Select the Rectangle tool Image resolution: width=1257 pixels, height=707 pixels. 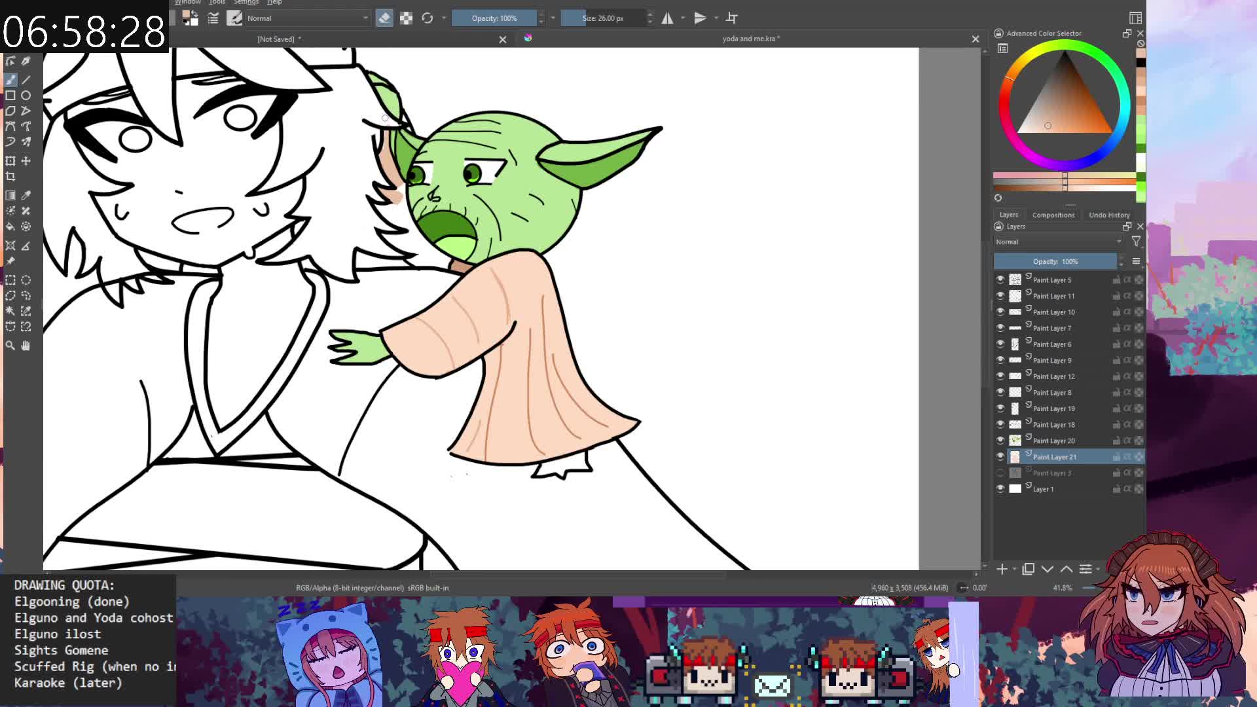pos(10,95)
